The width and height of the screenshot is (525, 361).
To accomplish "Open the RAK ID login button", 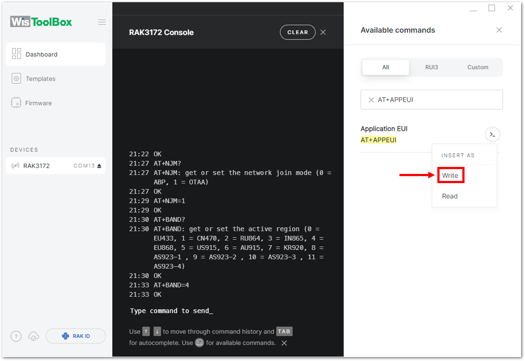I will tap(76, 336).
